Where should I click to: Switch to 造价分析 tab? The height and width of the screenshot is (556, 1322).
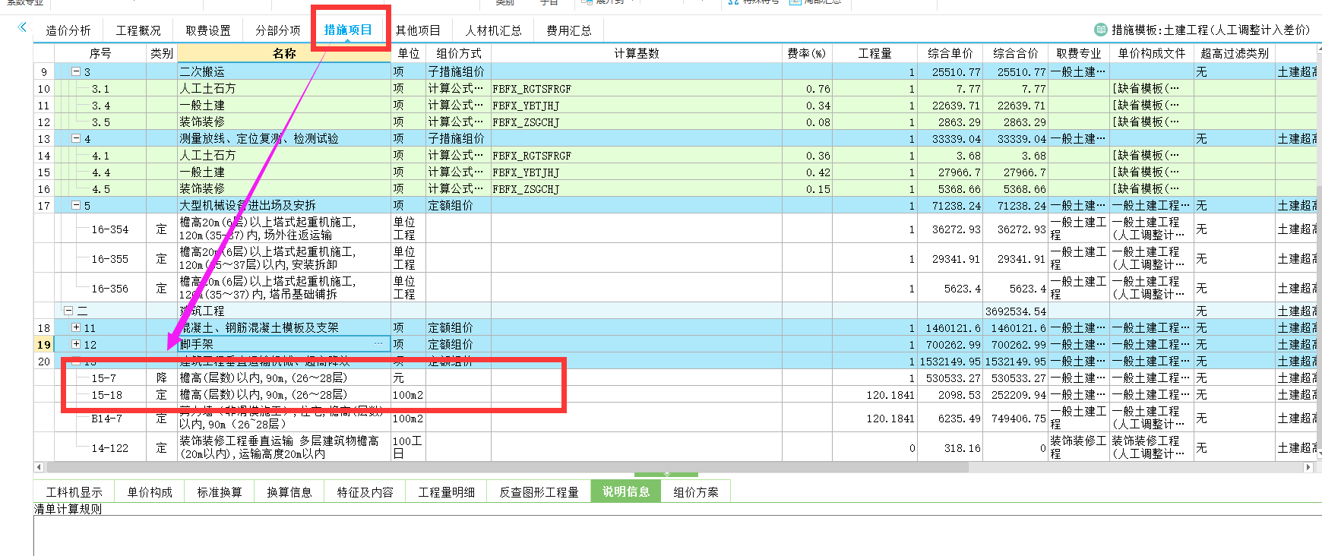68,30
